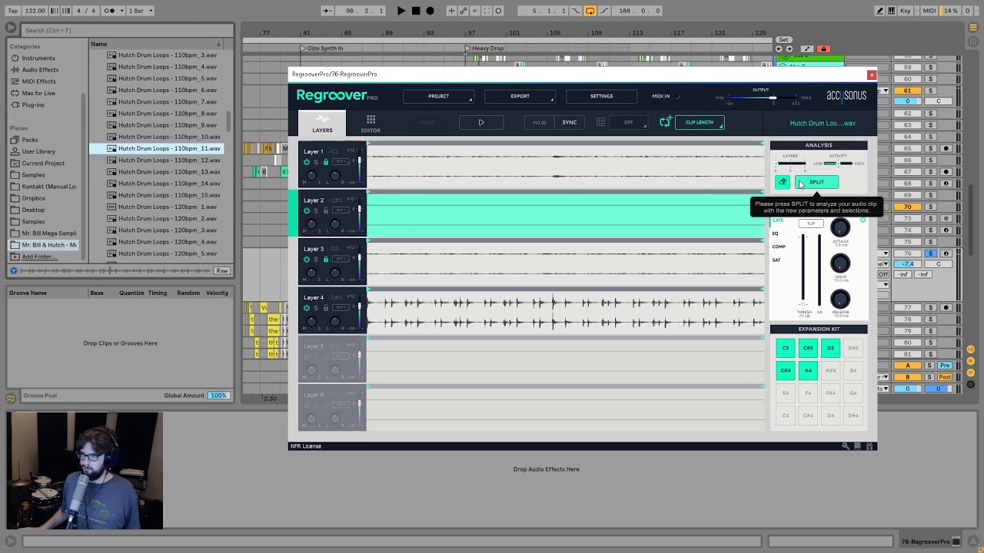
Task: Click the SPLIT button
Action: coord(816,182)
